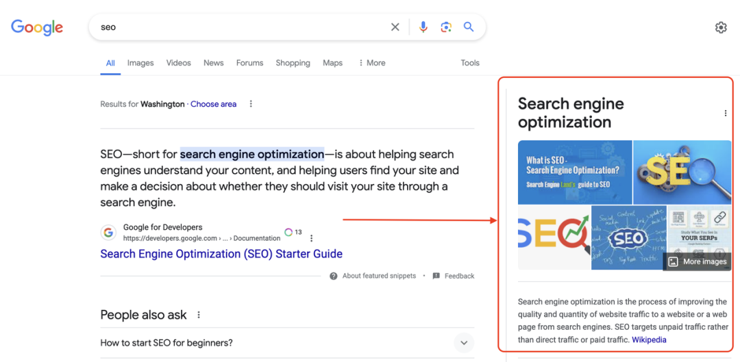Expand How to start SEO for beginners
Image resolution: width=740 pixels, height=362 pixels.
pos(464,343)
